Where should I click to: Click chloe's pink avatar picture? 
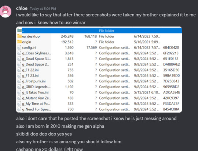click(x=5, y=12)
